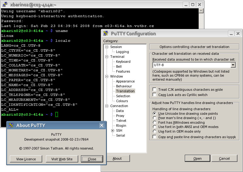Maximize the xbarin02 terminal window
Viewport: 243px width, 172px height.
[x=192, y=5]
